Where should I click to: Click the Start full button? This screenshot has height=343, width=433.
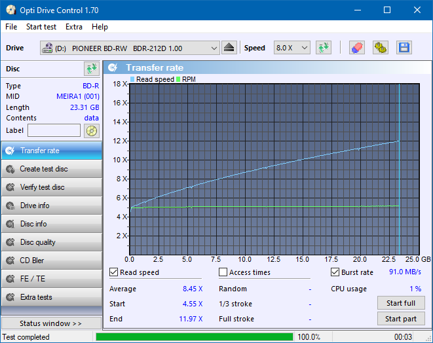tap(400, 303)
